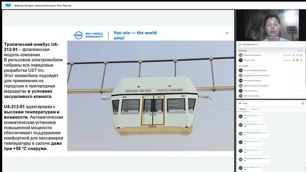This screenshot has width=306, height=172.
Task: Click the chat panel scrollbar
Action: point(305,169)
